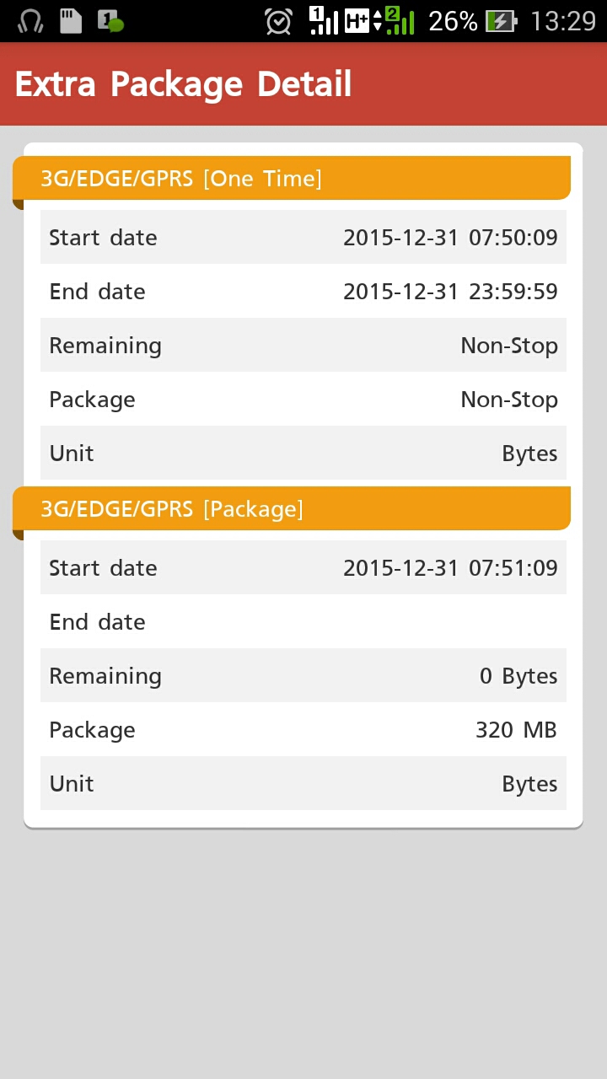Tap the Package Non-Stop row
The height and width of the screenshot is (1079, 607).
click(303, 400)
